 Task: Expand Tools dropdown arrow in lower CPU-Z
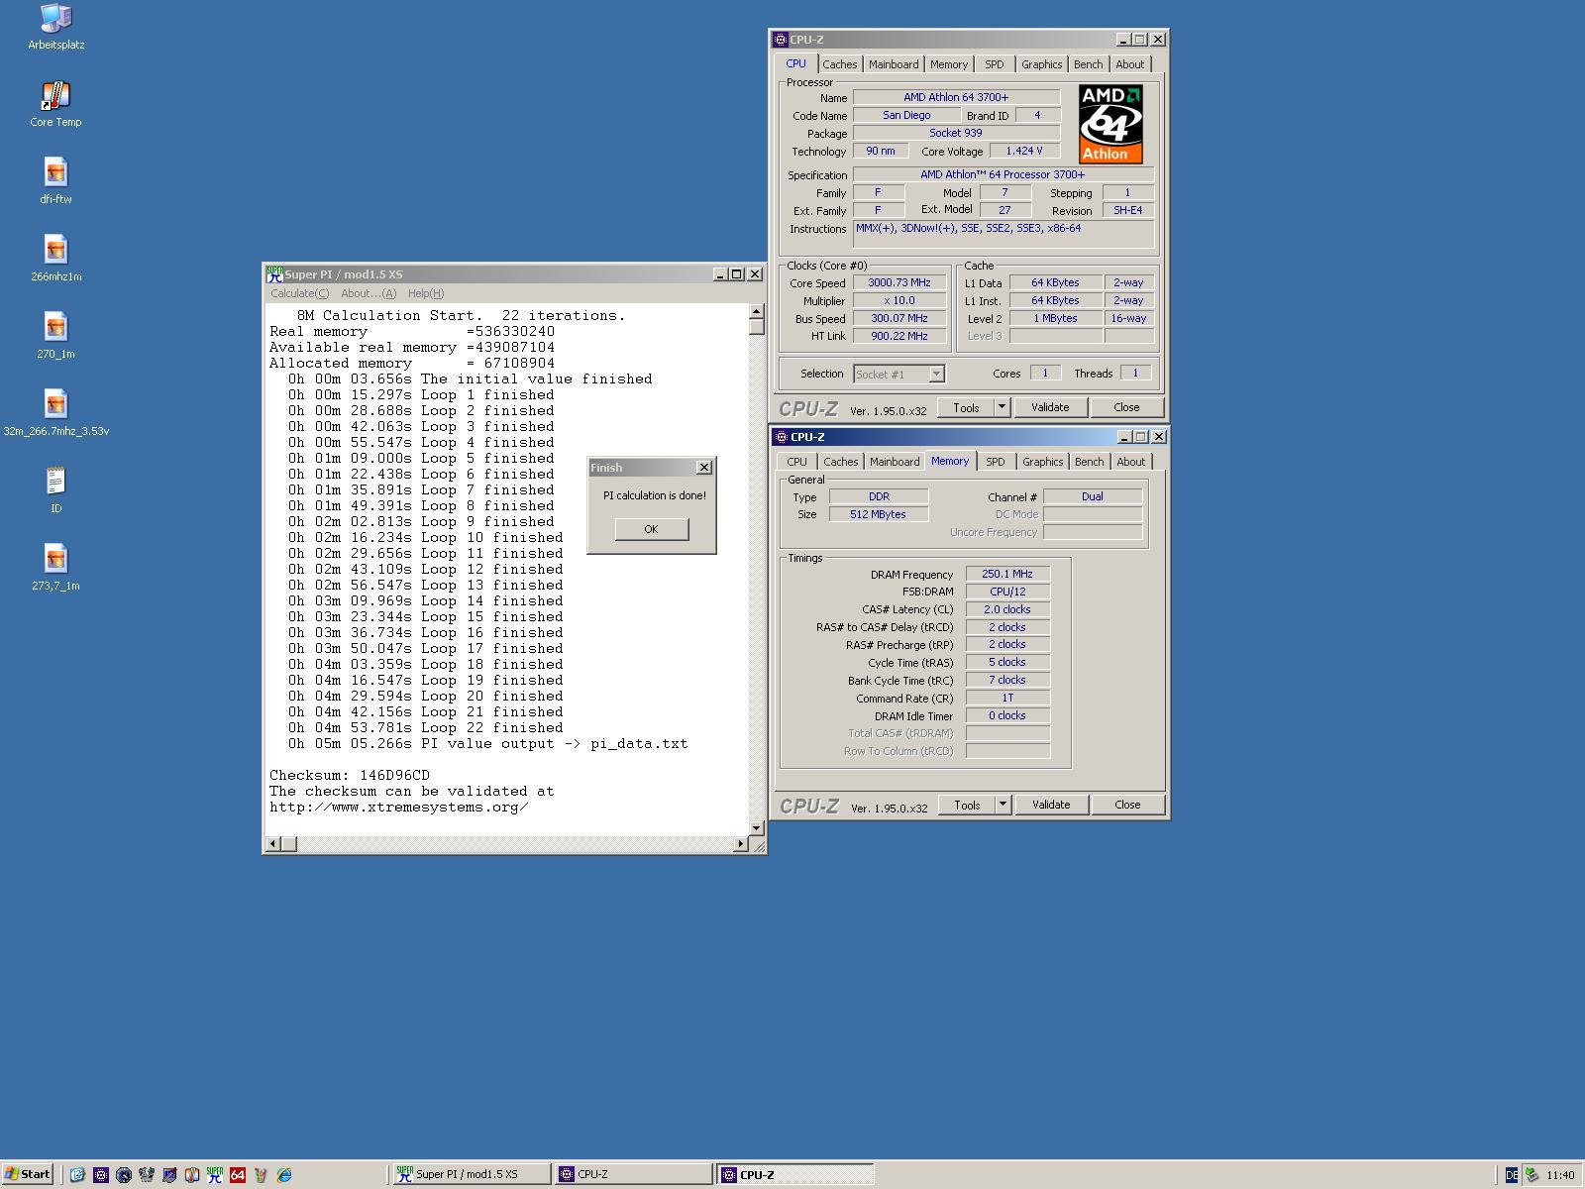tap(1003, 805)
